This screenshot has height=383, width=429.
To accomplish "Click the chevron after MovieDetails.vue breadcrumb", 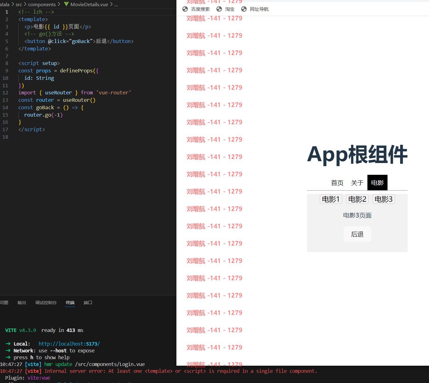I will [x=111, y=4].
